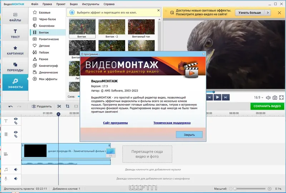Click the Закрыть button
286x193 pixels.
pos(189,135)
